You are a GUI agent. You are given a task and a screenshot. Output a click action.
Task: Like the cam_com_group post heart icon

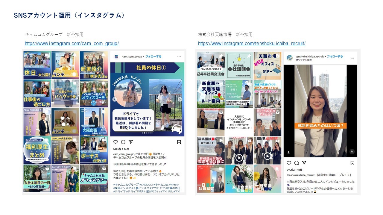click(x=115, y=142)
